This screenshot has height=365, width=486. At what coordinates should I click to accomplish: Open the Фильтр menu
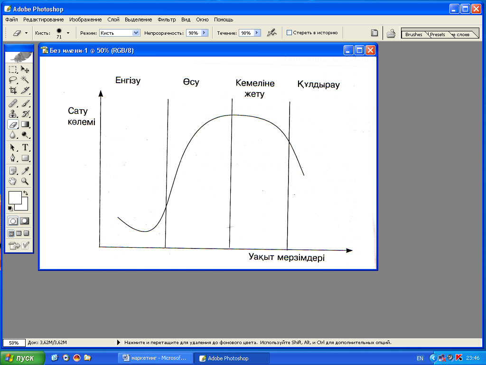[x=167, y=19]
